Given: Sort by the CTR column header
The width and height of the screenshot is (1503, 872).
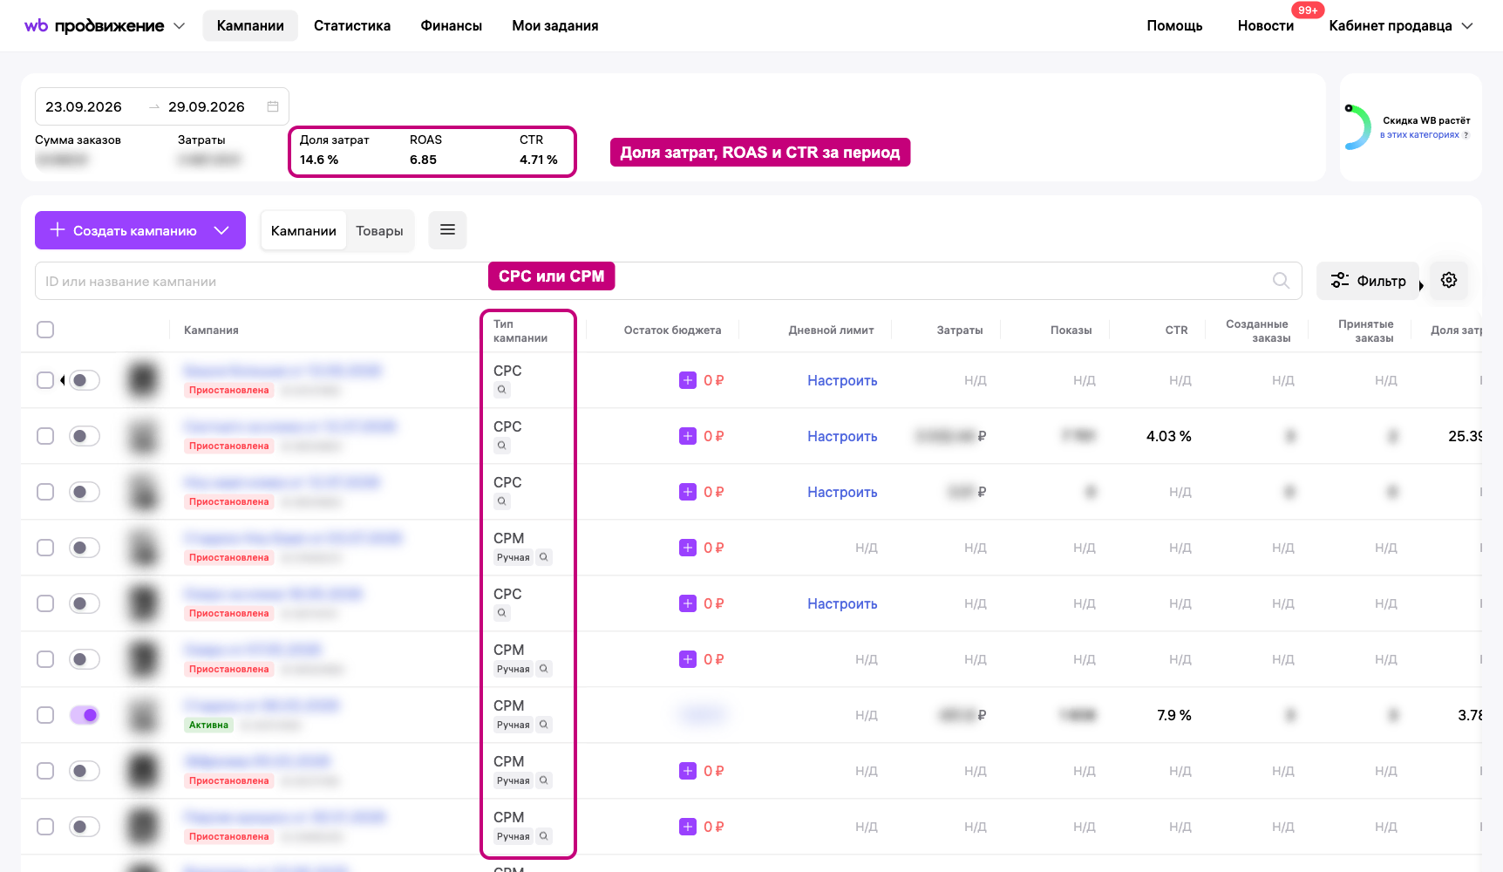Looking at the screenshot, I should pyautogui.click(x=1176, y=330).
